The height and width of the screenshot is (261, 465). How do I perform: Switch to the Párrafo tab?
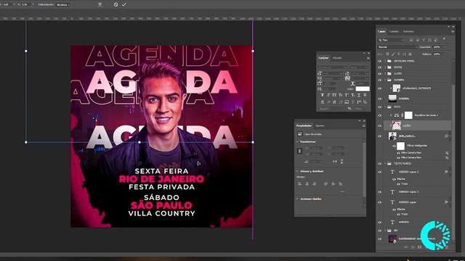pos(337,58)
